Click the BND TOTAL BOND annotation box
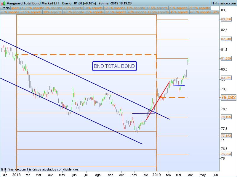Screen dimensions: 237x177 114,66
